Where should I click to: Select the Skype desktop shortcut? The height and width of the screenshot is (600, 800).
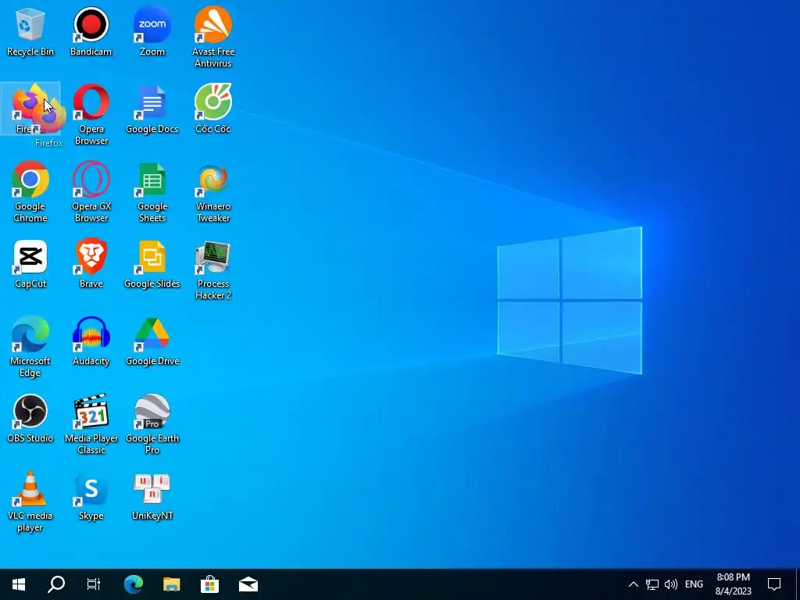tap(91, 497)
